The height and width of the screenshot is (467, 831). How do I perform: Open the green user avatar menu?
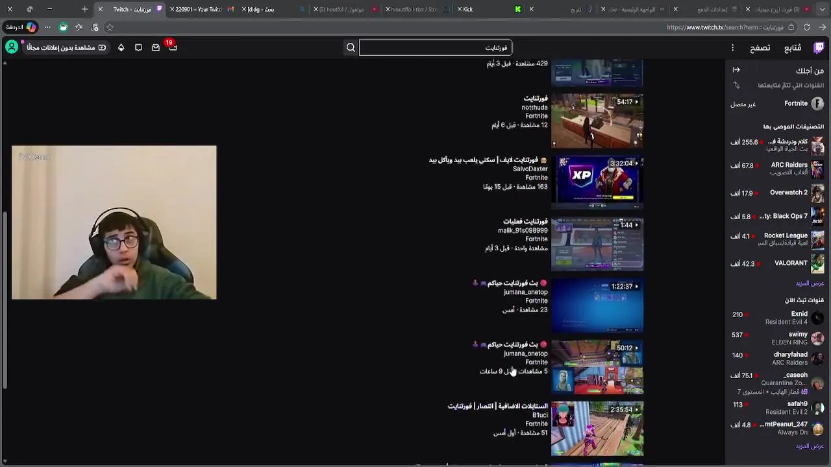pyautogui.click(x=12, y=47)
